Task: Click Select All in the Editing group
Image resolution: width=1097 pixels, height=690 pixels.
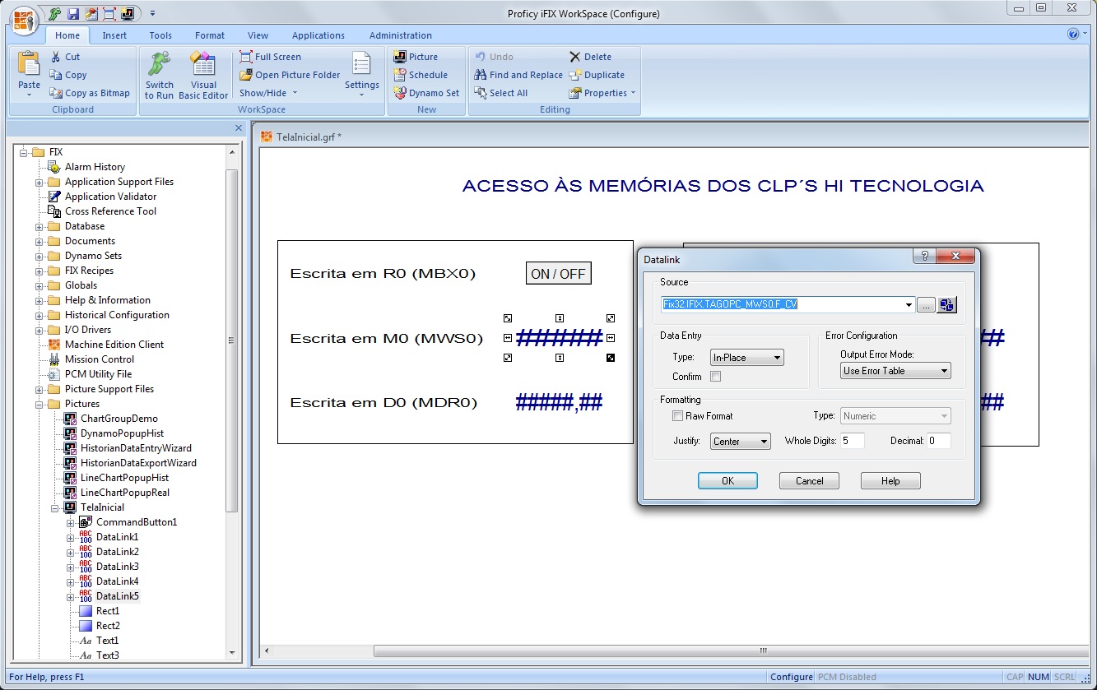Action: tap(500, 93)
